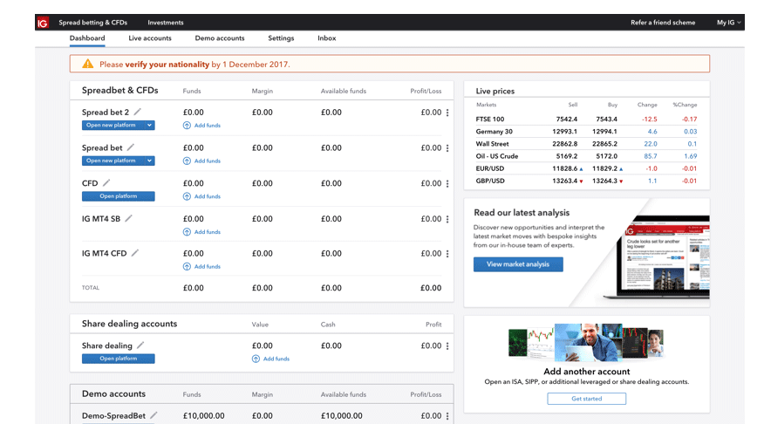Click the Get started button
Image resolution: width=764 pixels, height=424 pixels.
pyautogui.click(x=587, y=399)
